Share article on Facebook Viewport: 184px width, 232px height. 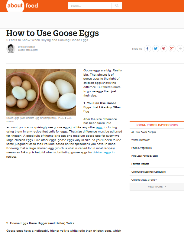click(x=147, y=48)
